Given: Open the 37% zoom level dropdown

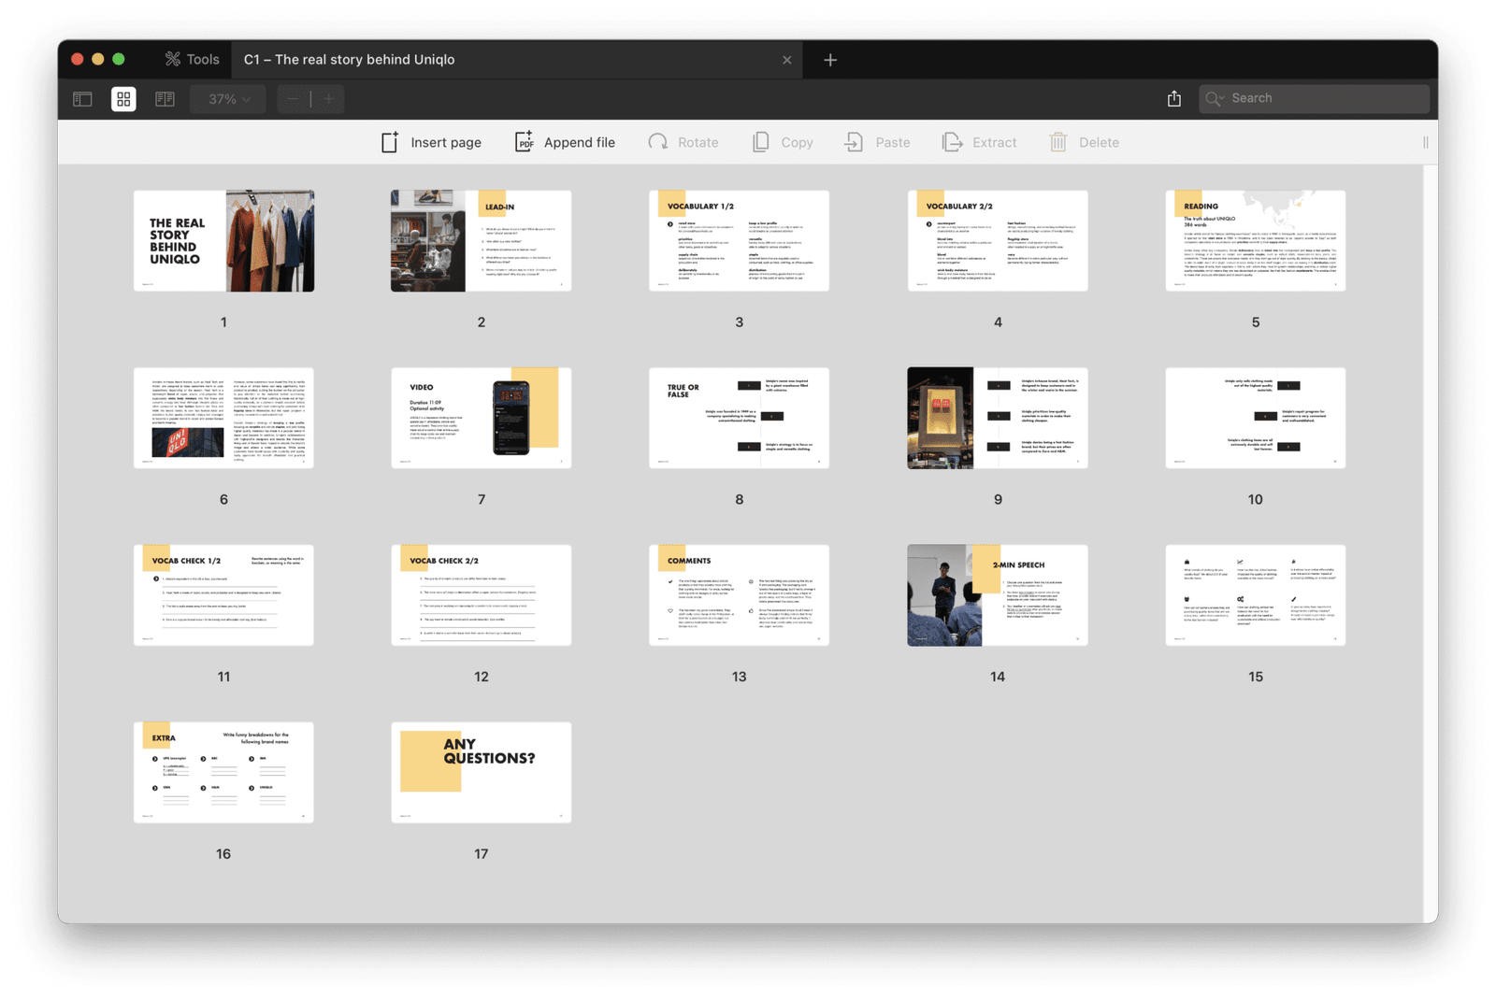Looking at the screenshot, I should [228, 98].
